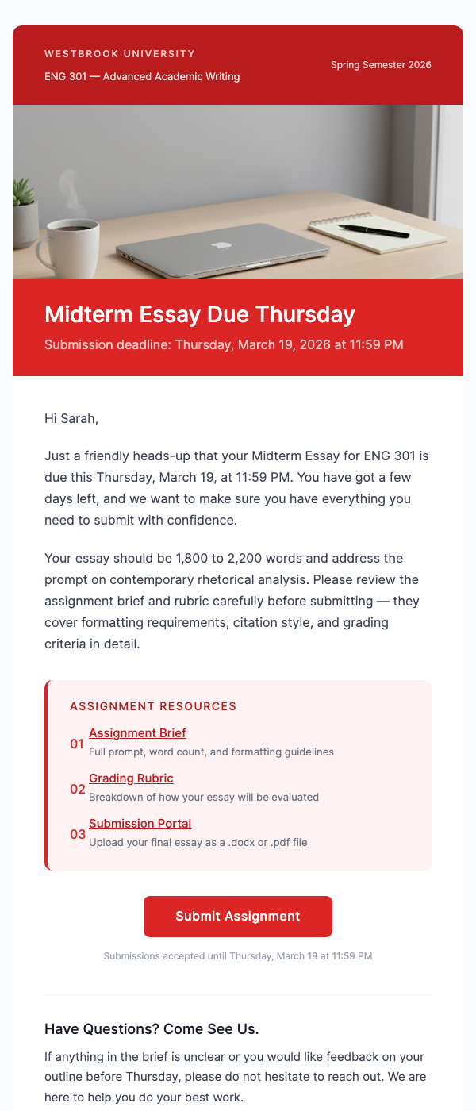The image size is (476, 1111).
Task: Click the Assignment Resources section heading
Action: tap(152, 705)
